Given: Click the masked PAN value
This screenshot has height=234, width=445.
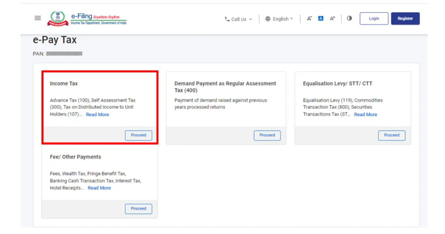Looking at the screenshot, I should [64, 54].
